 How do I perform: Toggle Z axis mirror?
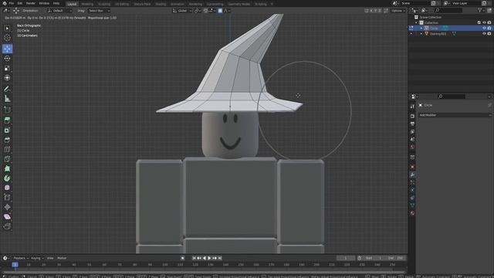380,11
